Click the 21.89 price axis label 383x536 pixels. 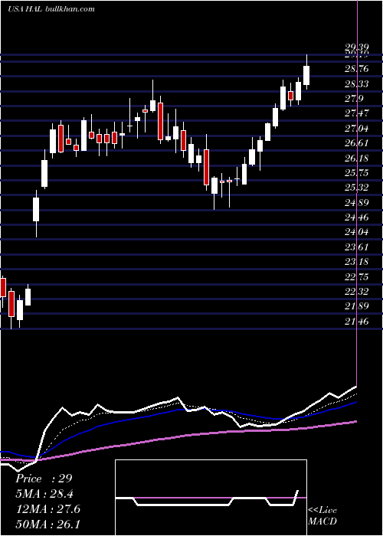click(x=356, y=306)
